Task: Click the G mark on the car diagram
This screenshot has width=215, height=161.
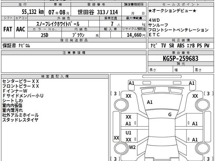Action: (x=170, y=115)
